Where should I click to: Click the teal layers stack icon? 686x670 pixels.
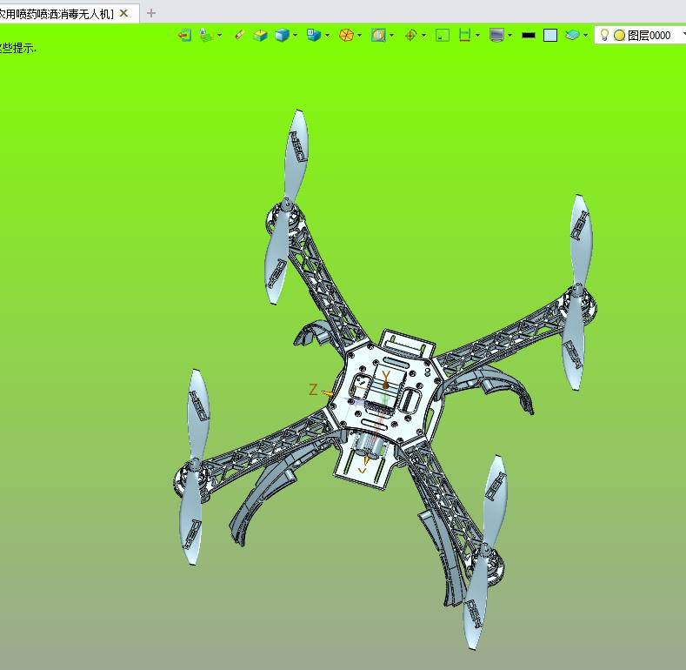click(572, 35)
